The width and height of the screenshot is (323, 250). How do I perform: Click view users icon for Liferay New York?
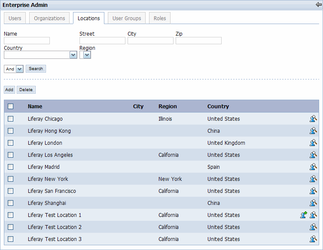pos(313,179)
